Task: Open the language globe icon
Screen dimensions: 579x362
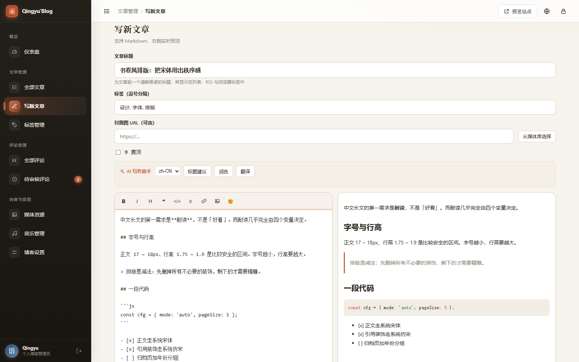Action: 547,11
